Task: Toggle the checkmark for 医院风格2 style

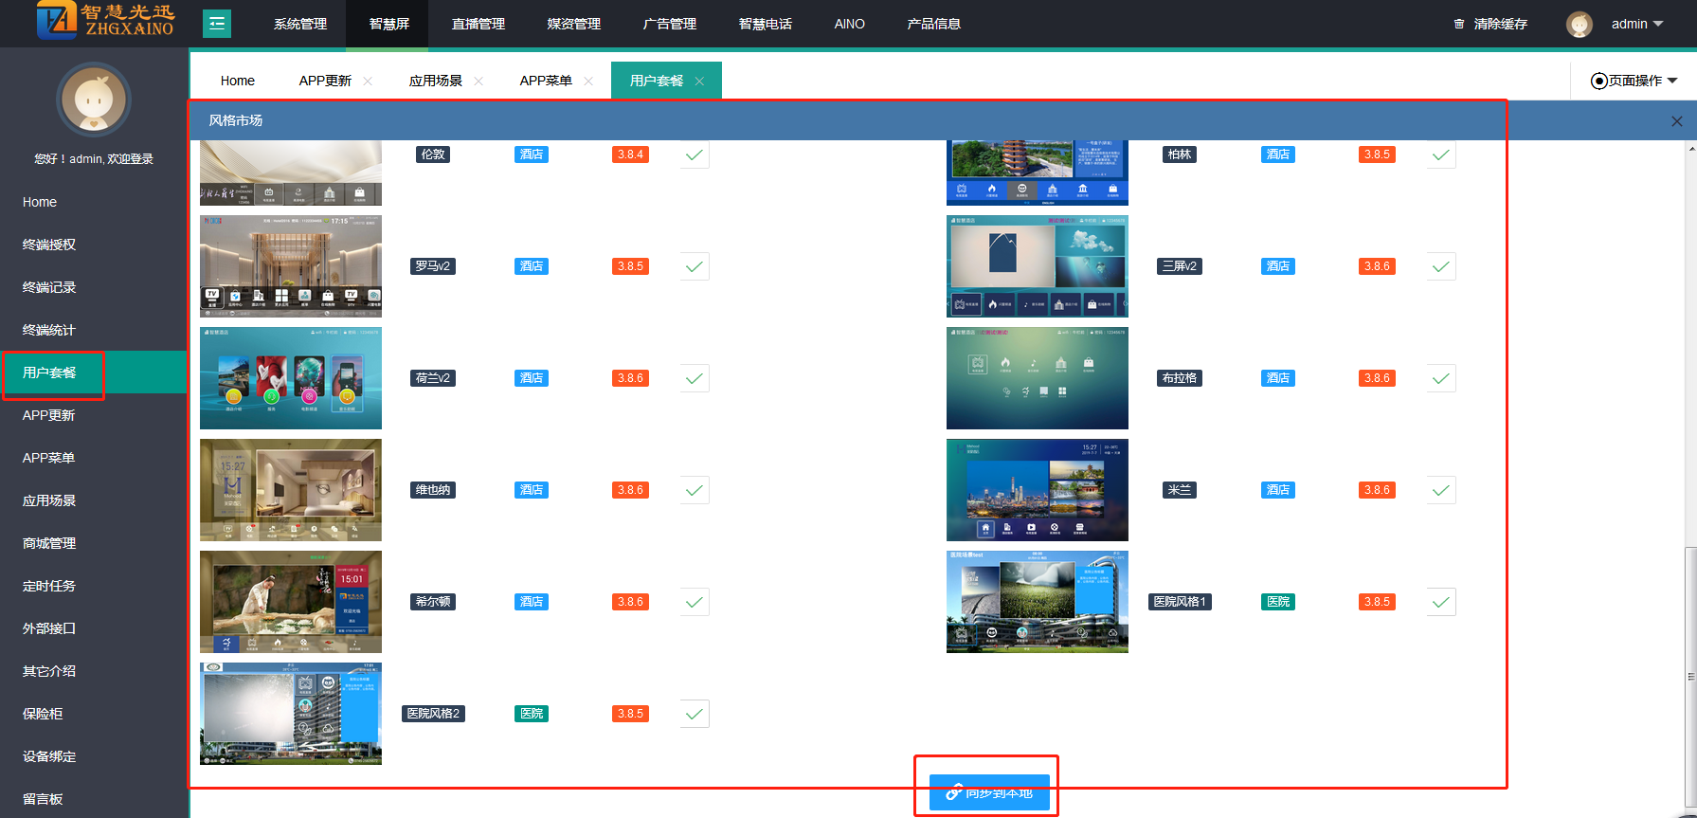Action: [x=695, y=714]
